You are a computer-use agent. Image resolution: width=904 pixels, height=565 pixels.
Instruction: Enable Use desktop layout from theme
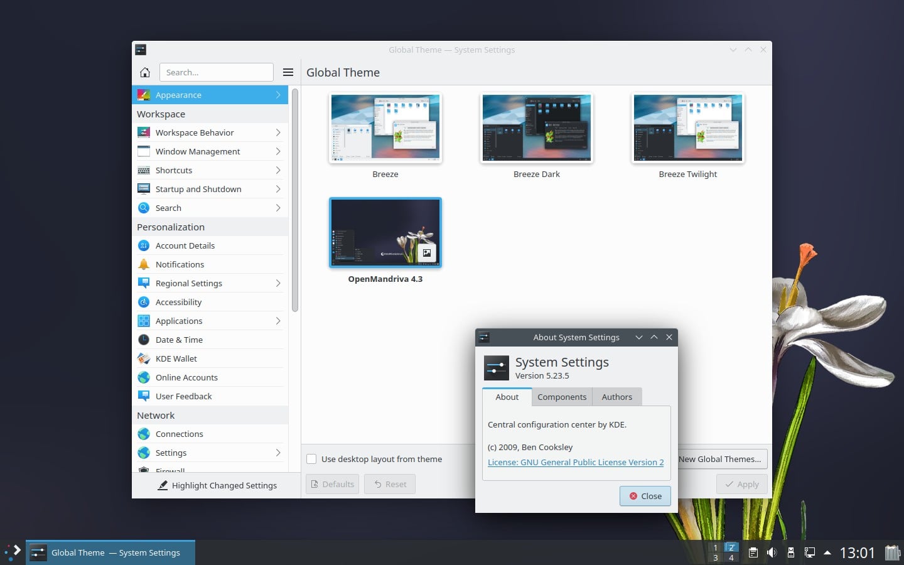pos(311,459)
